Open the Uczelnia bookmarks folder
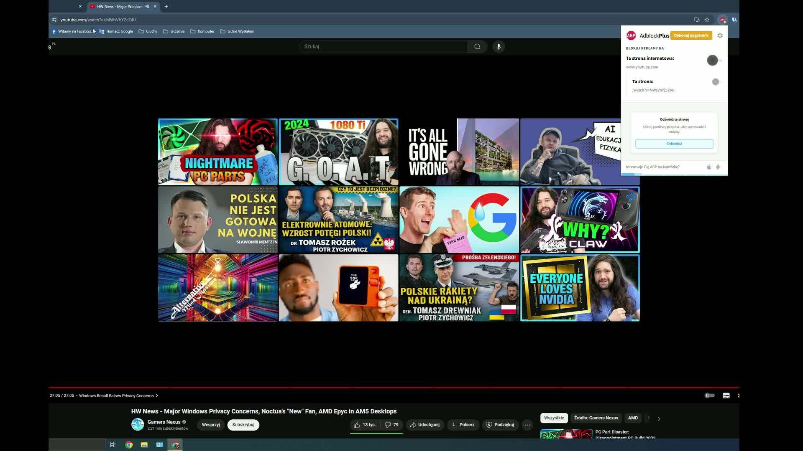Viewport: 803px width, 451px height. coord(174,31)
